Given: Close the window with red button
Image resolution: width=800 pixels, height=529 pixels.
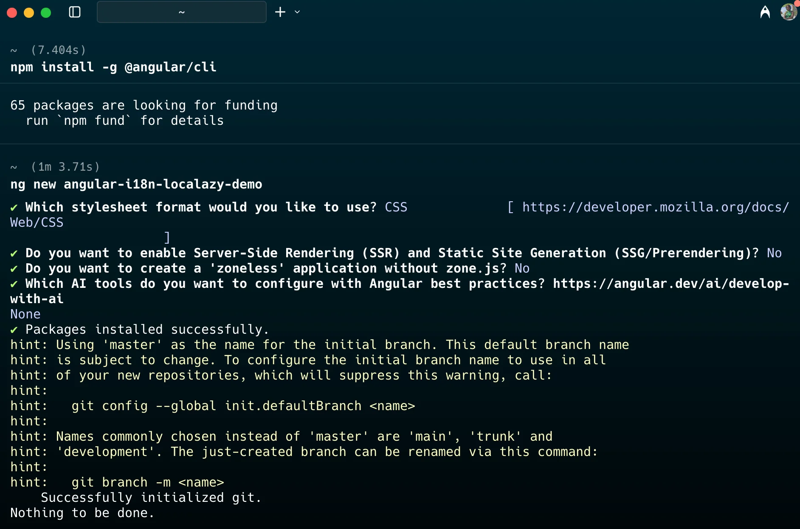Looking at the screenshot, I should click(x=12, y=13).
